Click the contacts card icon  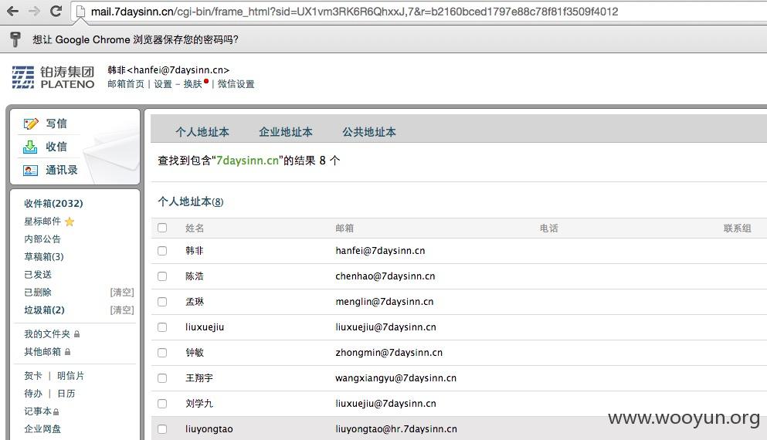pos(30,170)
